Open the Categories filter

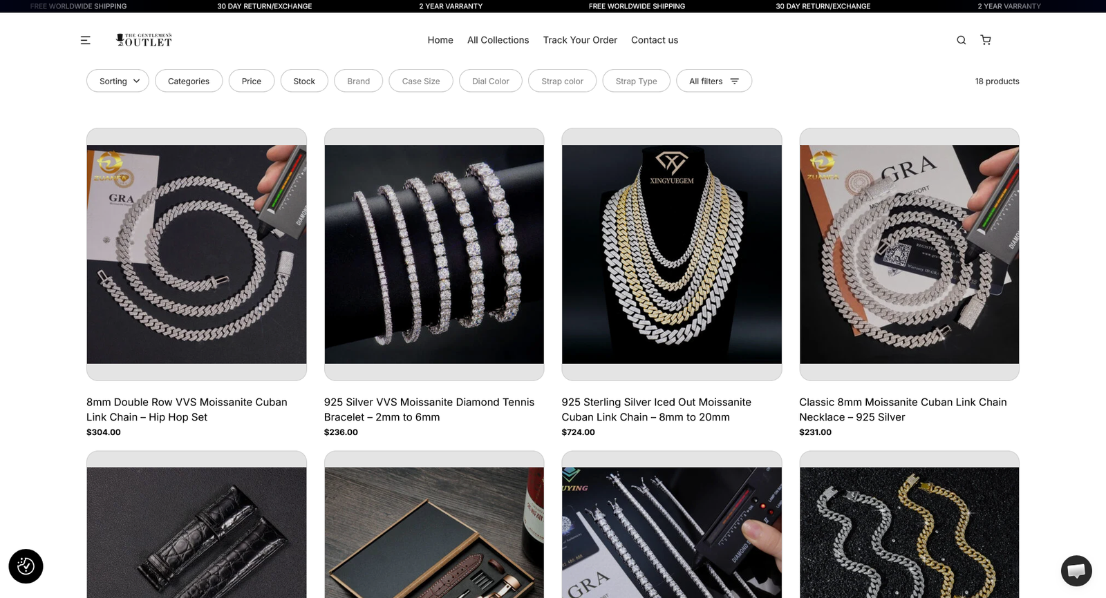pos(189,81)
